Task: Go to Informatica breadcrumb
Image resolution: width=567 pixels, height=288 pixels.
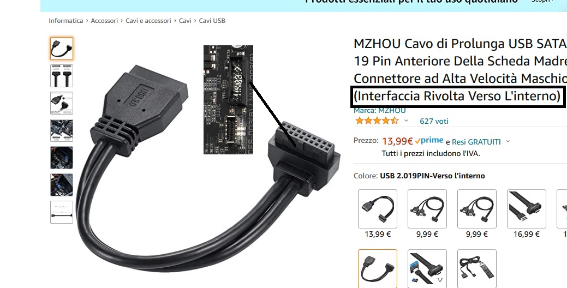Action: click(66, 21)
